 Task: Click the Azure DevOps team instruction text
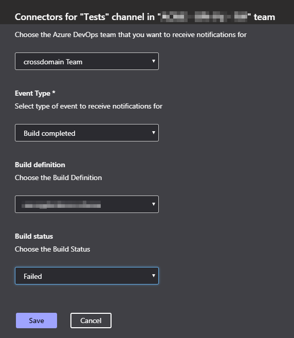pos(131,34)
